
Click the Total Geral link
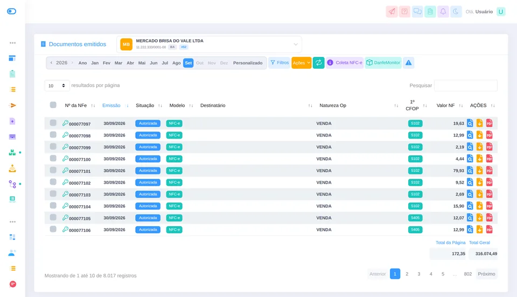[x=479, y=242]
